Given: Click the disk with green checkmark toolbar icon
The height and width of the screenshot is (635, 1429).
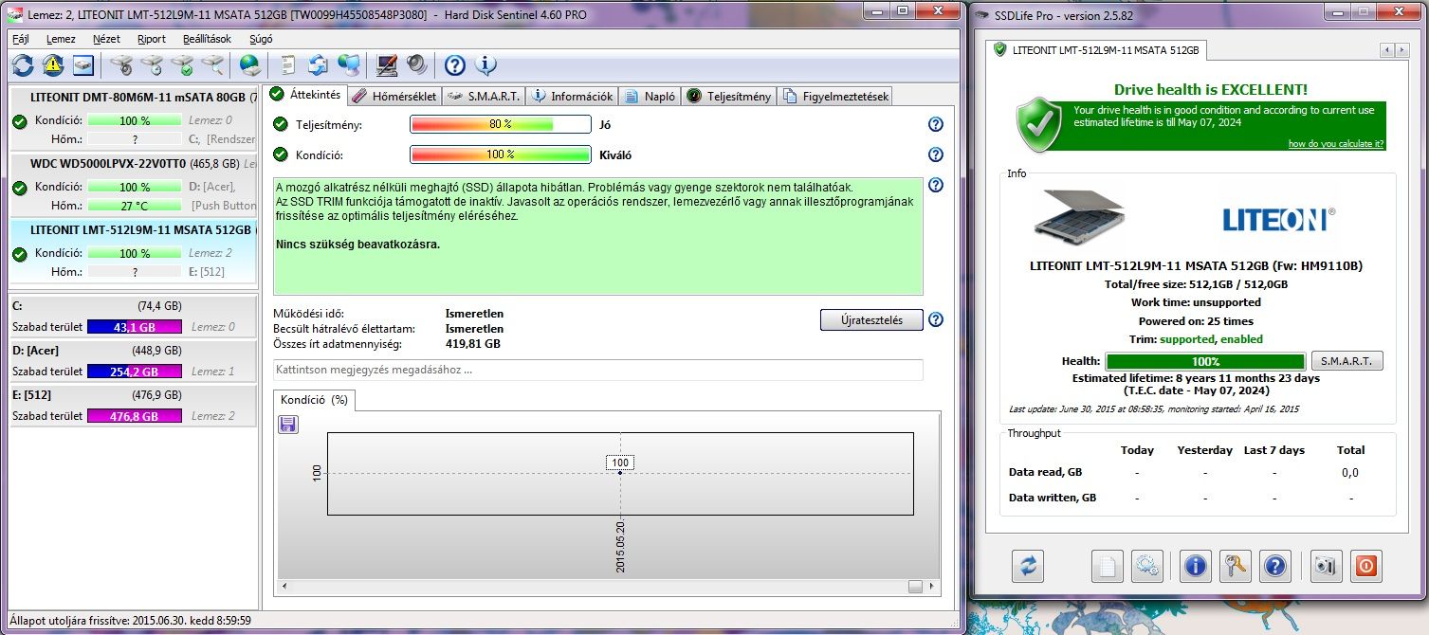Looking at the screenshot, I should coord(182,65).
